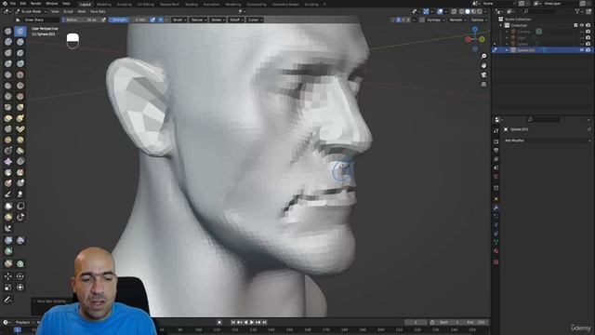Select the Sphere.001 outliner row
This screenshot has width=595, height=335.
tap(542, 50)
